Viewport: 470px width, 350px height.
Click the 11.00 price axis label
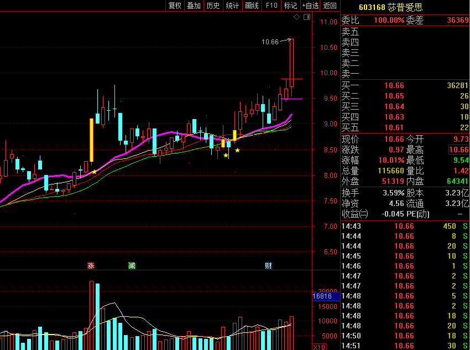tap(328, 22)
